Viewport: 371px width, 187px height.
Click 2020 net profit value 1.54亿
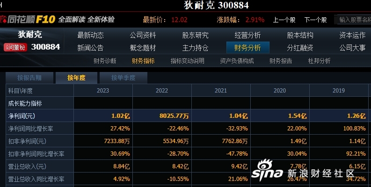(298, 116)
